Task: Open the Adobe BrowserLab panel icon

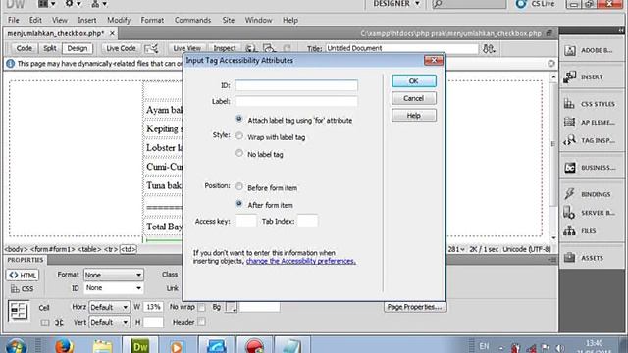Action: [x=569, y=50]
